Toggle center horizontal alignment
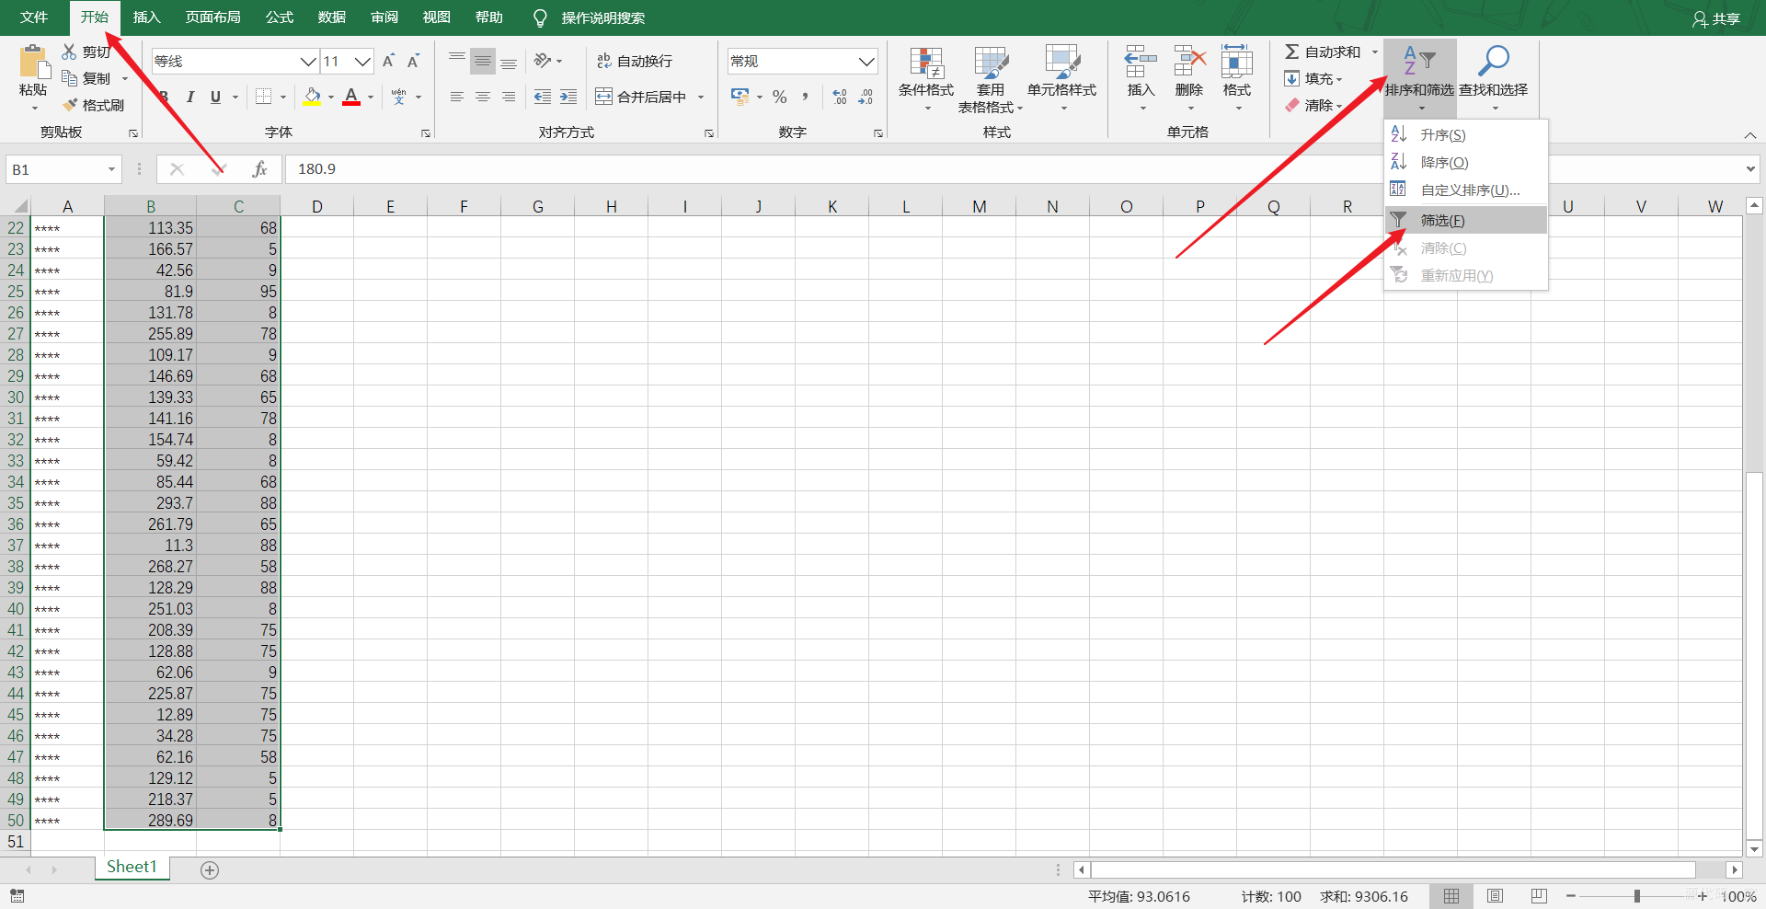The height and width of the screenshot is (909, 1766). click(483, 97)
